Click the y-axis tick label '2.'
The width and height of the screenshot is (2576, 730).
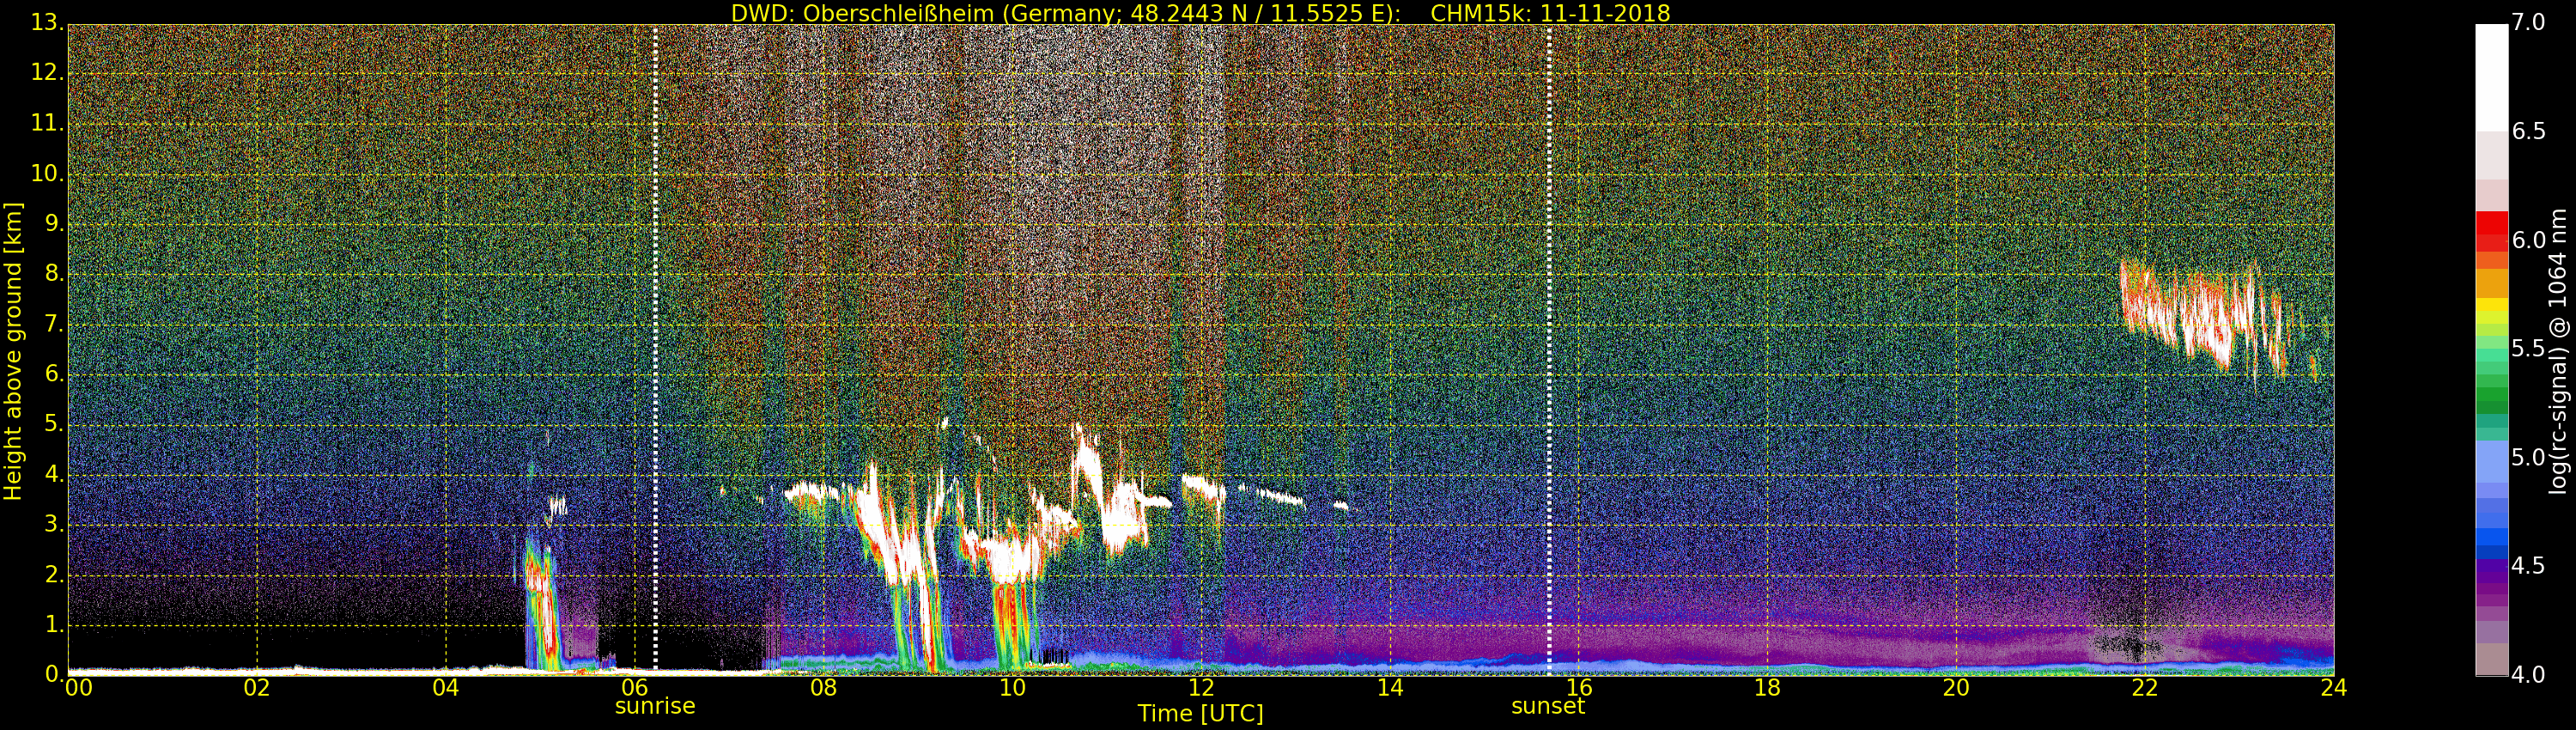(x=55, y=574)
